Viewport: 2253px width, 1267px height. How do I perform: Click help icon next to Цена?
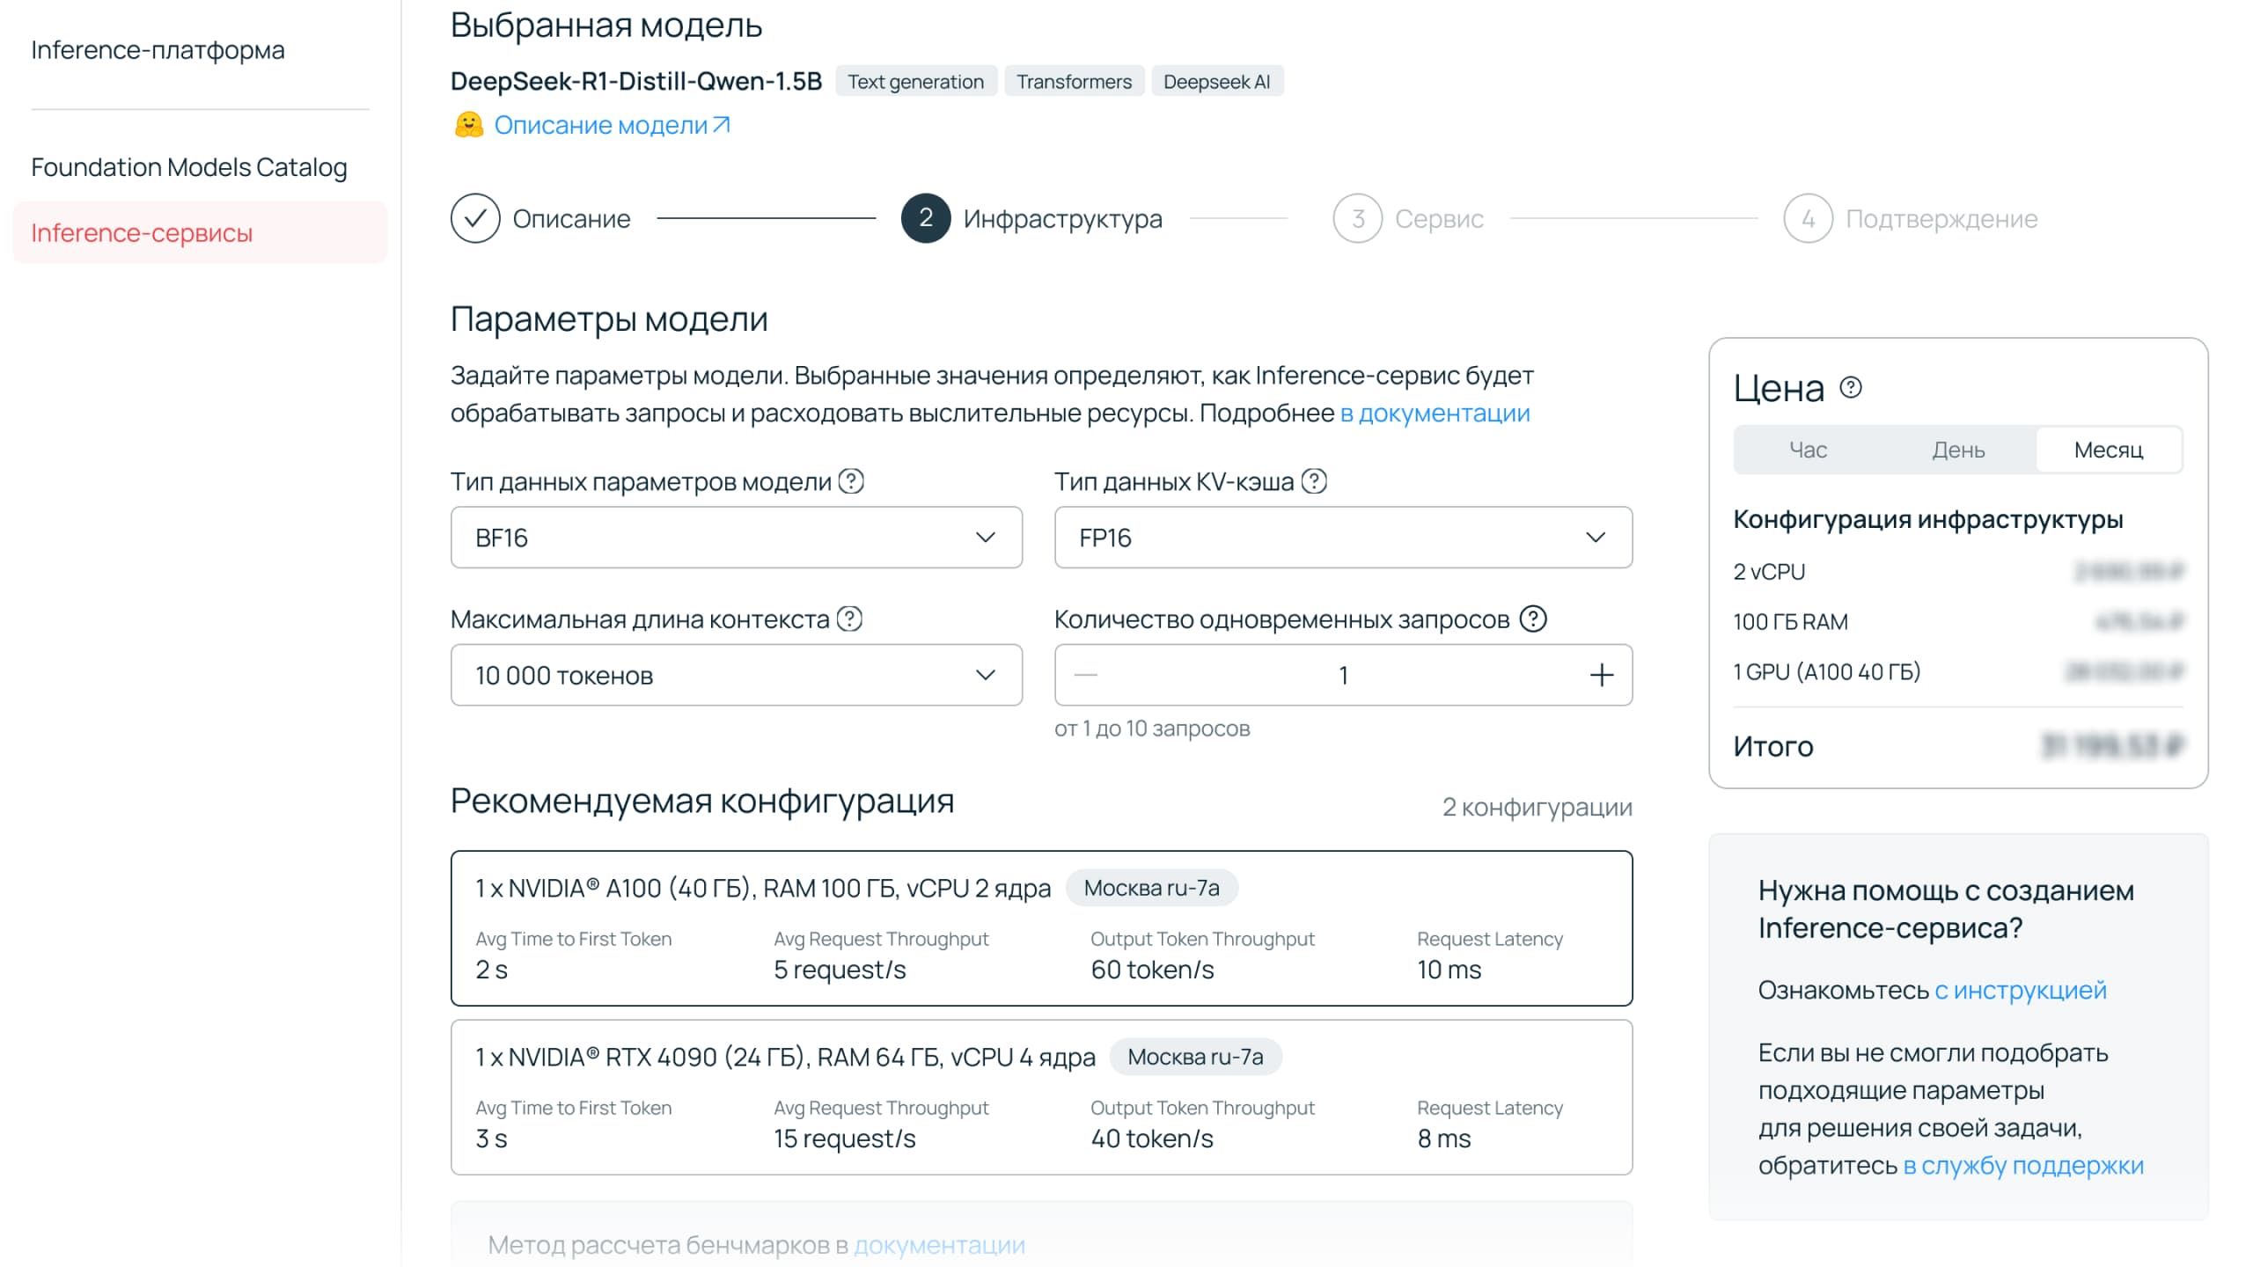(1851, 387)
